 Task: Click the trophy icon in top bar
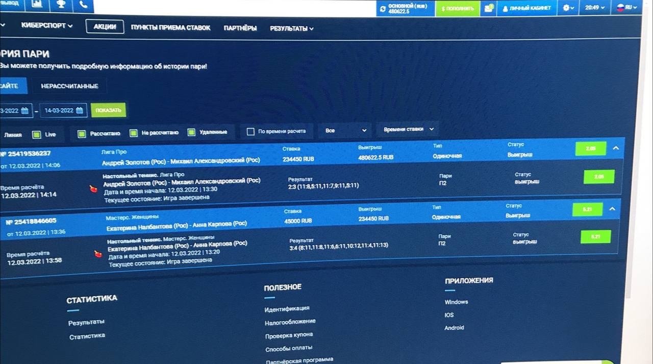[x=60, y=5]
